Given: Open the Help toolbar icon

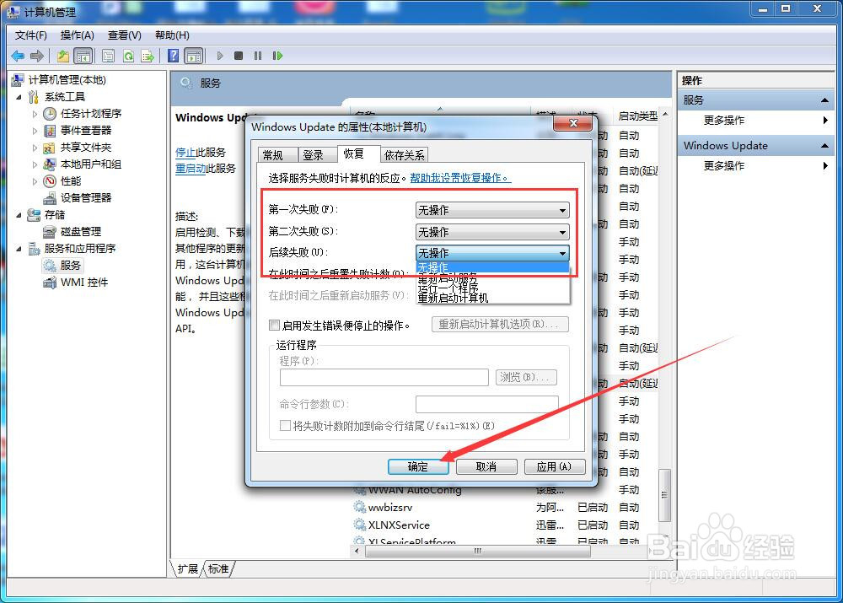Looking at the screenshot, I should (173, 56).
